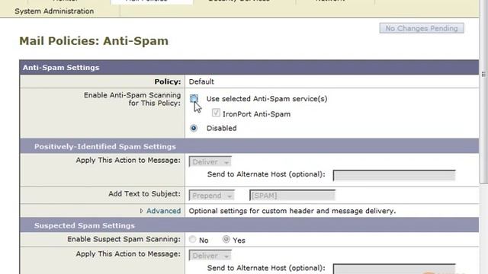Select No for Suspect Spam Scanning
The width and height of the screenshot is (488, 274).
tap(193, 239)
